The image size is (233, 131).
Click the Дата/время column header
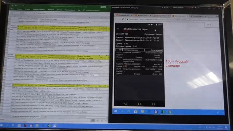pyautogui.click(x=154, y=50)
